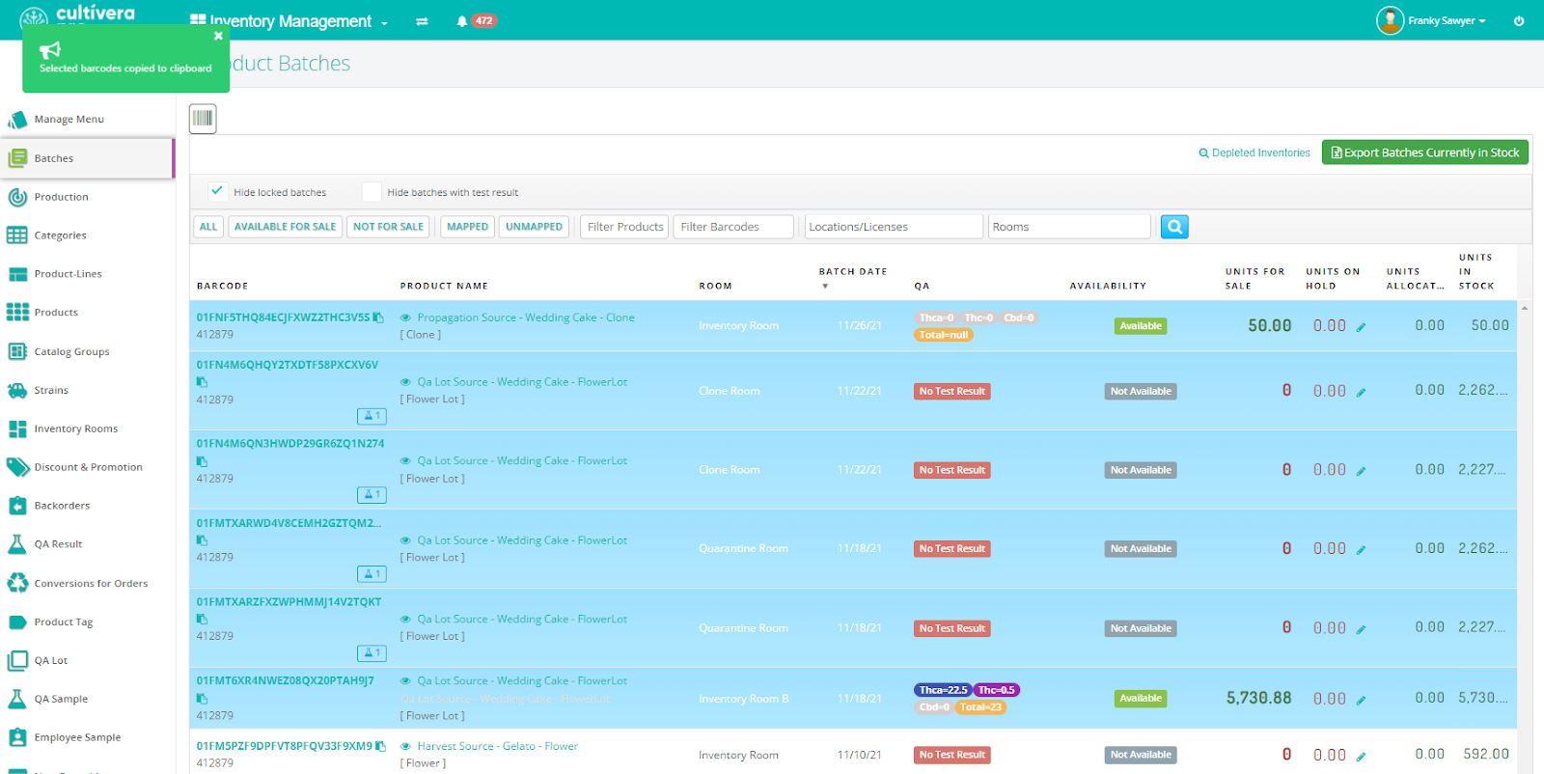
Task: Open Discount & Promotion from sidebar
Action: [x=87, y=467]
